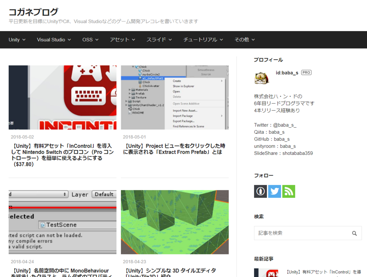Click the 2018-05-02 post date
367x277 pixels.
pyautogui.click(x=22, y=137)
